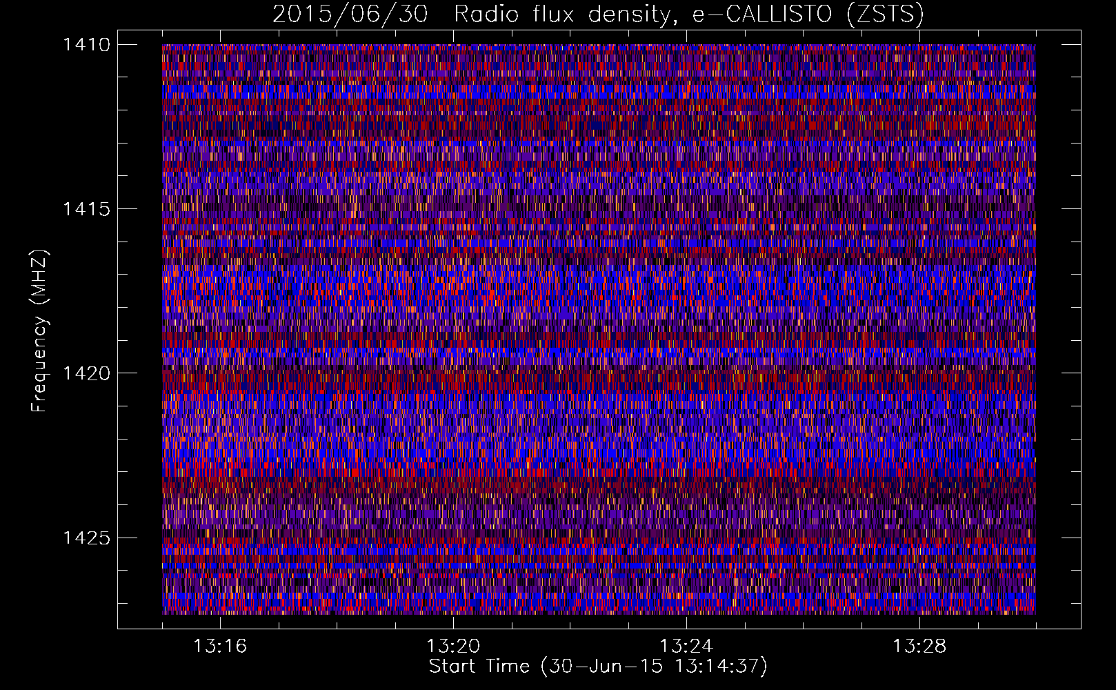Click the 1425 frequency tick label
This screenshot has width=1116, height=690.
[x=86, y=538]
